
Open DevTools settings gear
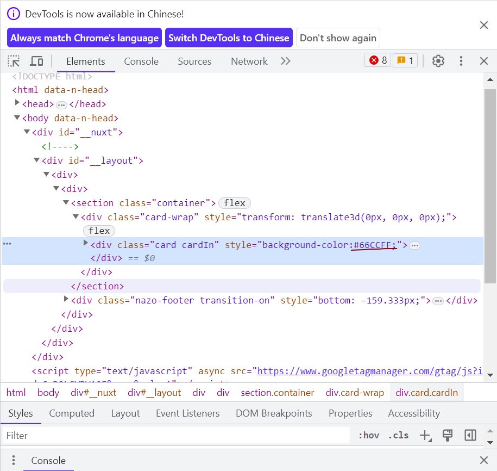click(x=438, y=61)
